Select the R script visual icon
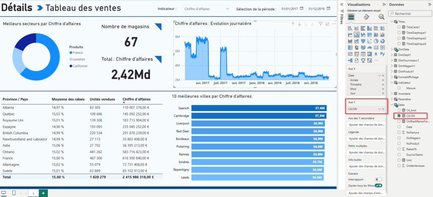The image size is (433, 197). coord(376,54)
